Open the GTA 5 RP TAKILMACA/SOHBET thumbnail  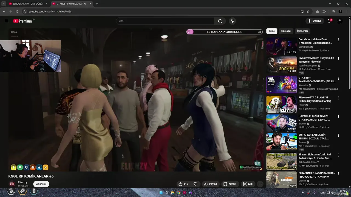tap(282, 85)
